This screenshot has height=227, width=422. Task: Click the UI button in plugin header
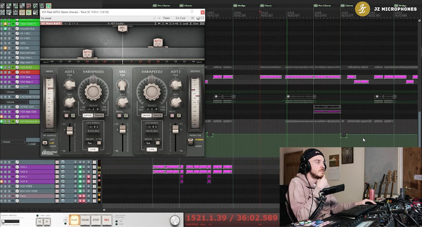pos(193,18)
